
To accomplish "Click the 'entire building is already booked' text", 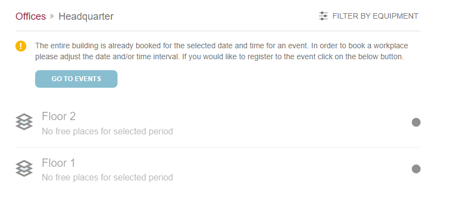I will pos(110,46).
